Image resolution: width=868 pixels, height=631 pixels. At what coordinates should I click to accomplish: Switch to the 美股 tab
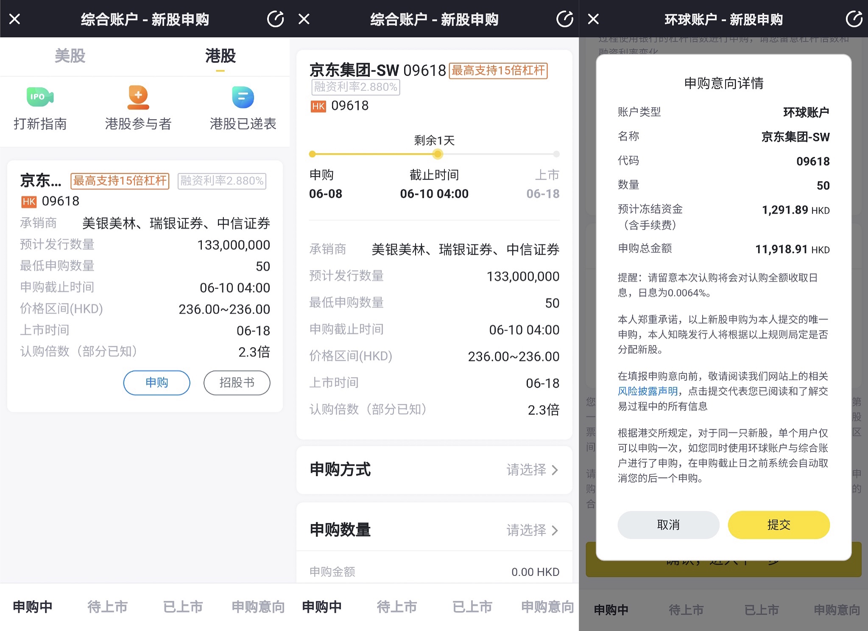tap(70, 56)
